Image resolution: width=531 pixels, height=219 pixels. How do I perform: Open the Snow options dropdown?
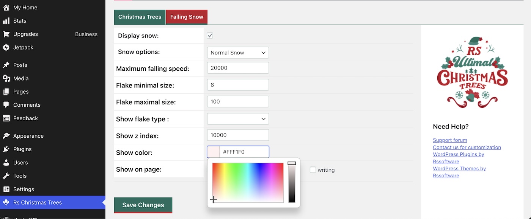point(238,53)
